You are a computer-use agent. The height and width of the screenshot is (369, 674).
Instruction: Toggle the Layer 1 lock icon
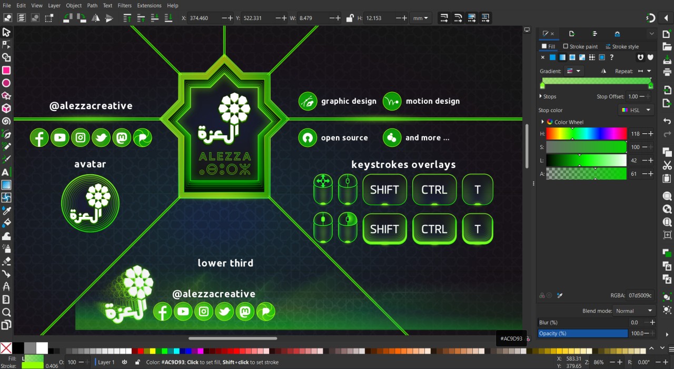coord(137,362)
